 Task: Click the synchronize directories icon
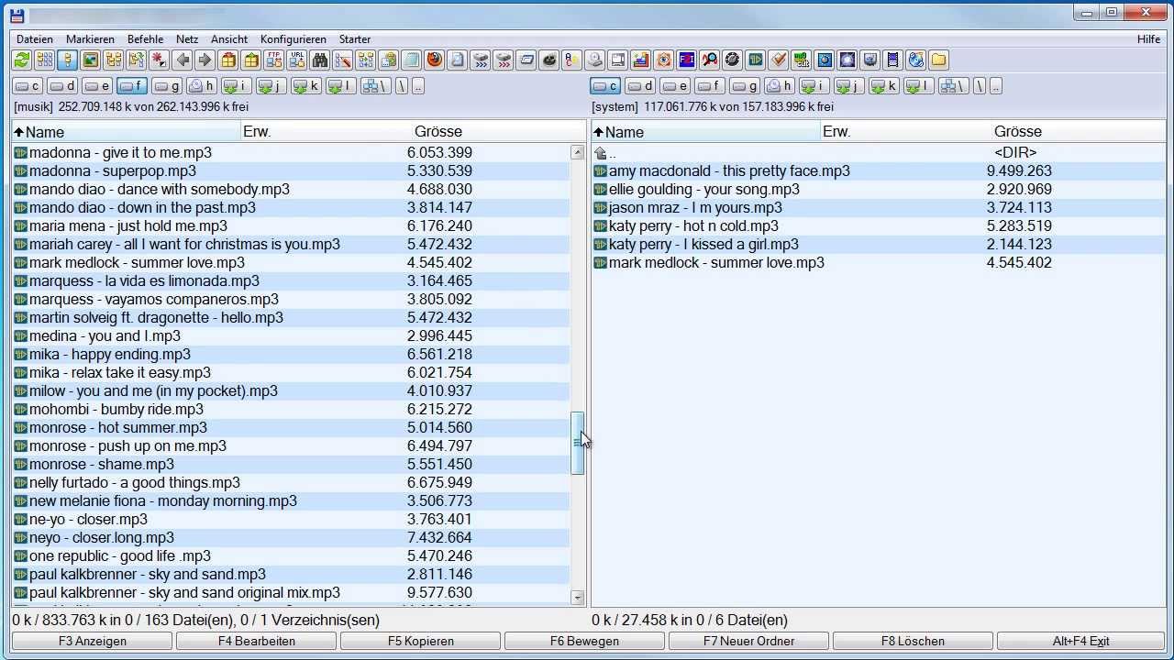(x=366, y=60)
